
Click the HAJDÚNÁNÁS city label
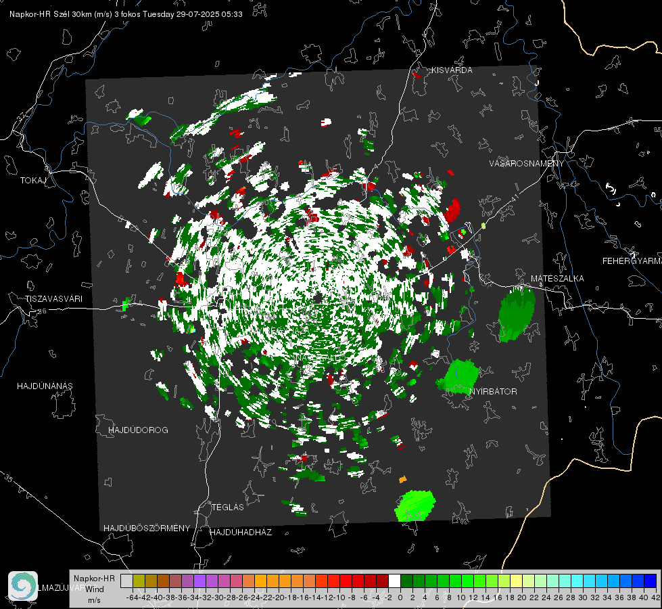tap(45, 386)
